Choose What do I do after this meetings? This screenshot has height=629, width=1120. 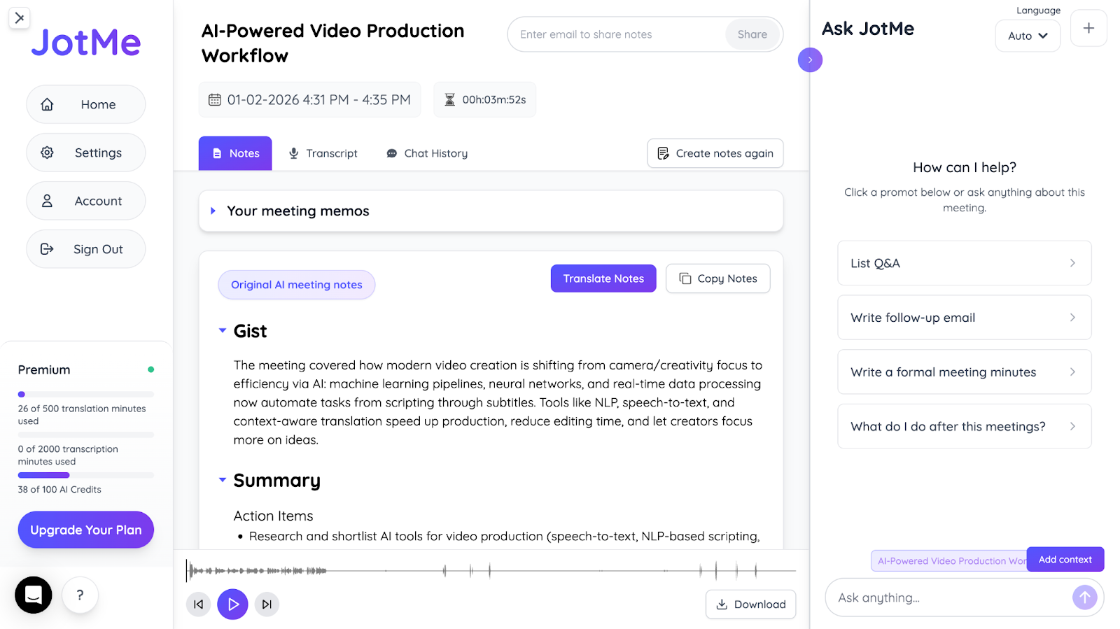click(x=965, y=426)
